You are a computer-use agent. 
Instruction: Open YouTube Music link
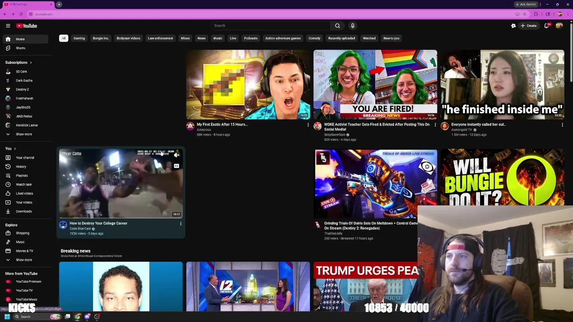click(x=26, y=299)
